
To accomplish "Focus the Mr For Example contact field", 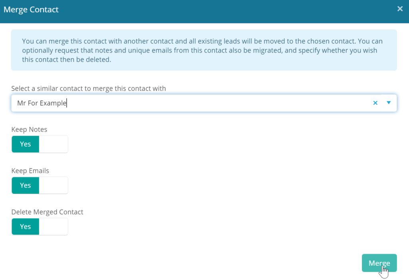I will pyautogui.click(x=200, y=103).
